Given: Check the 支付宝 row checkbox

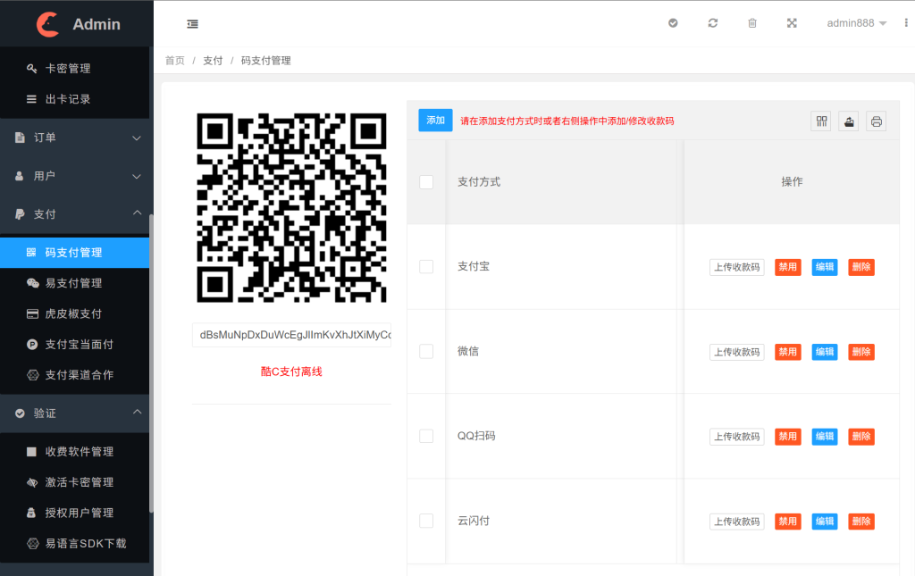Looking at the screenshot, I should click(x=426, y=266).
